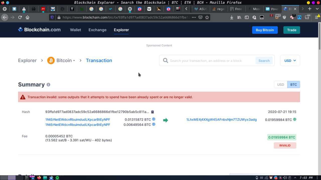Go back to the previous page
Screen dimensions: 321x180
pos(5,17)
